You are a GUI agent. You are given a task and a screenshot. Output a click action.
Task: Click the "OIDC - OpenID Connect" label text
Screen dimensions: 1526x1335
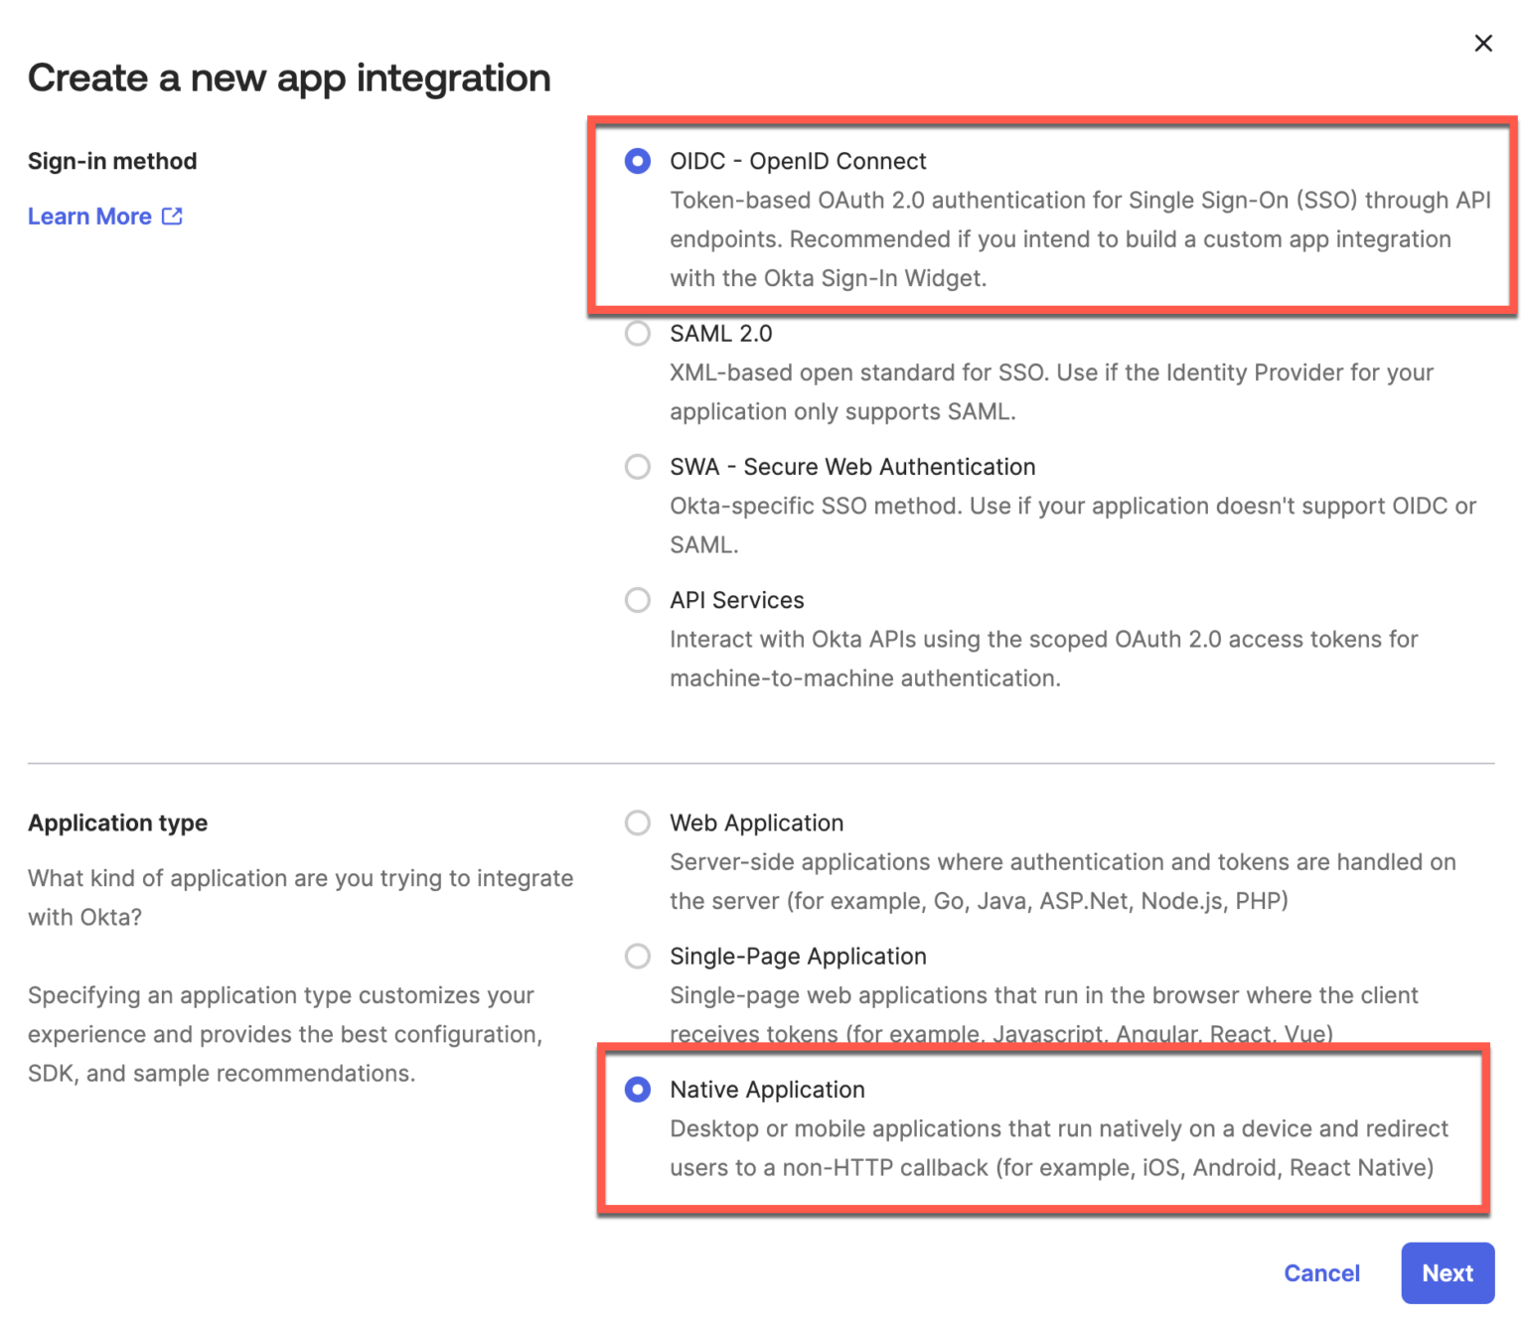click(797, 161)
